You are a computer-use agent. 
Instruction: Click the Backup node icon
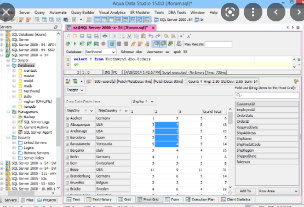coord(20,117)
